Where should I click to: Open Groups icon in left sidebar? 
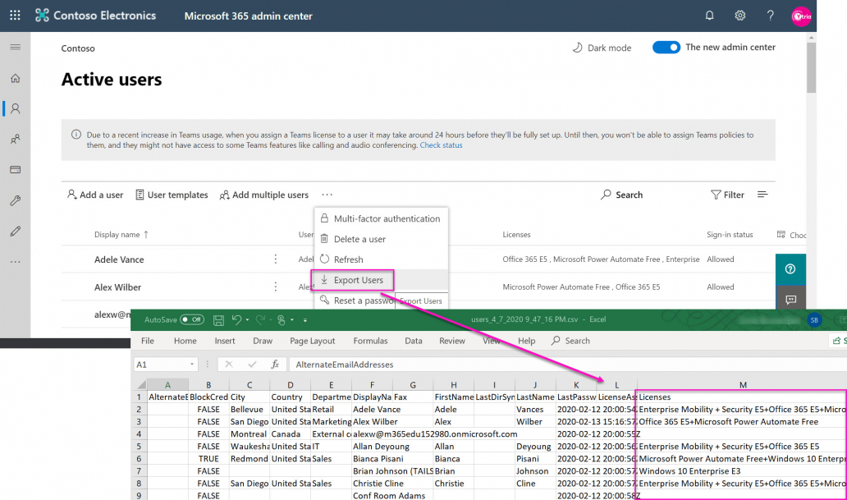(15, 140)
